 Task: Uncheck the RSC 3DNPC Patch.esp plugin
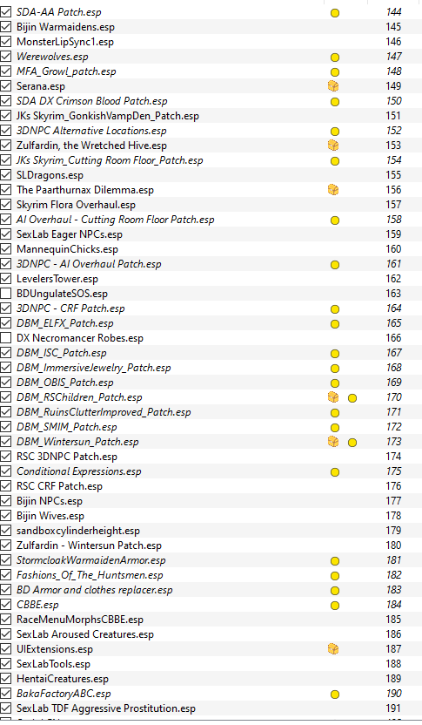(x=6, y=457)
